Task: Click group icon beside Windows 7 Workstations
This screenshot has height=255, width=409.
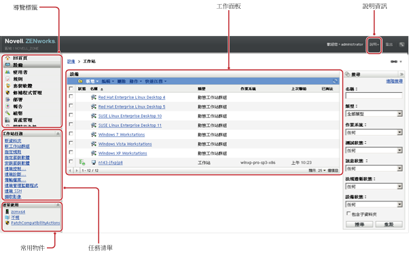Action: point(94,135)
